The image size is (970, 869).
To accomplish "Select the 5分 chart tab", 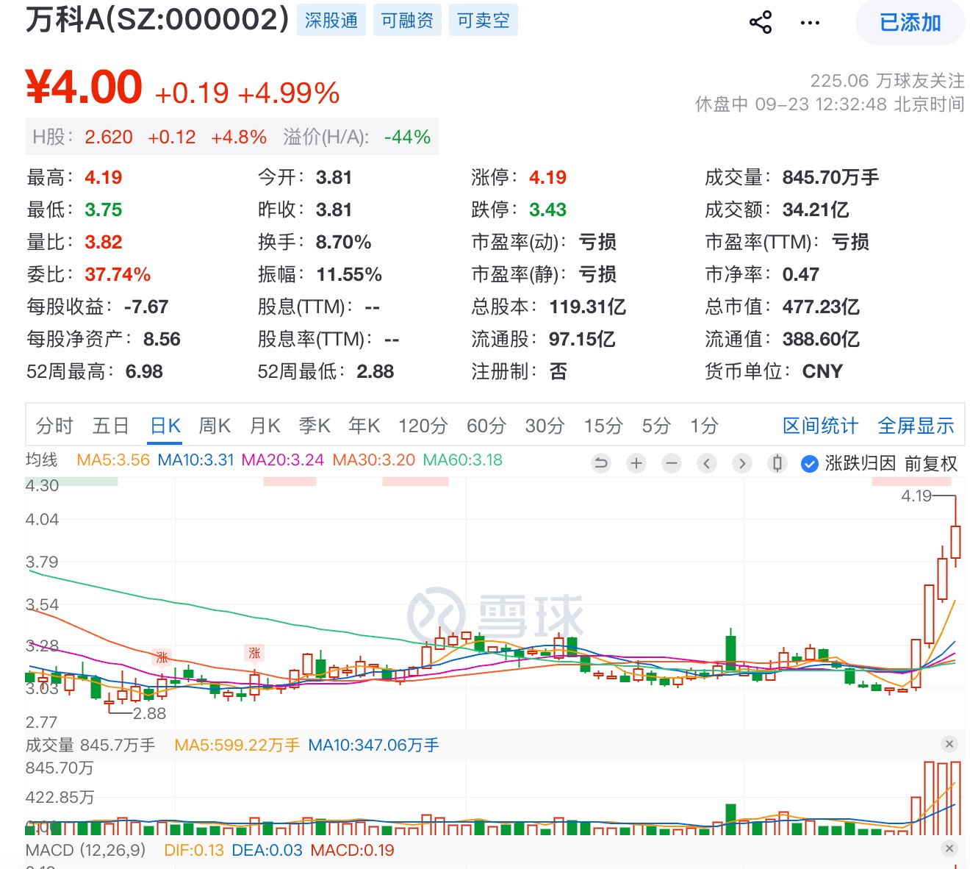I will (x=656, y=426).
